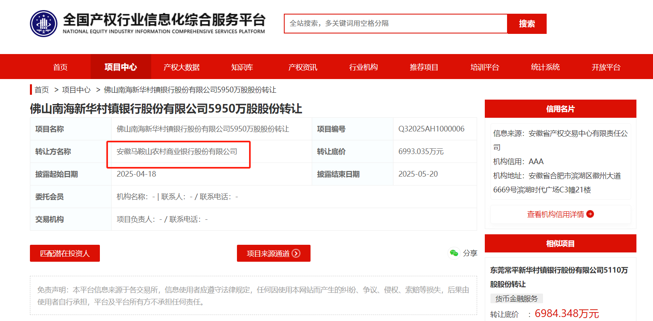Focus the 全站搜索 search input field
653x321 pixels.
coord(396,23)
